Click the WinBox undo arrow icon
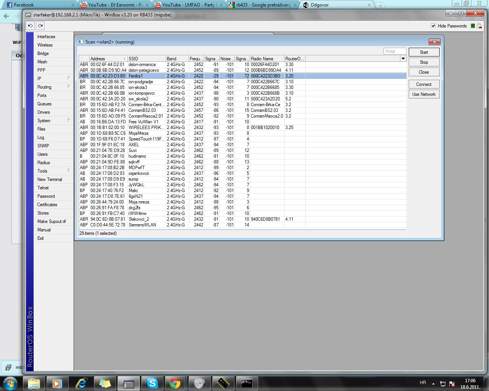 pyautogui.click(x=30, y=26)
